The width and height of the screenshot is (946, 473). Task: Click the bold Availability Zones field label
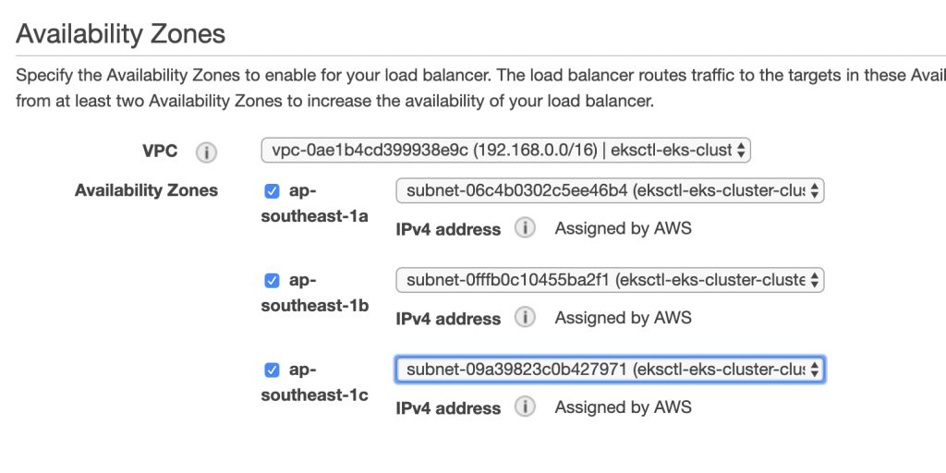pos(147,190)
